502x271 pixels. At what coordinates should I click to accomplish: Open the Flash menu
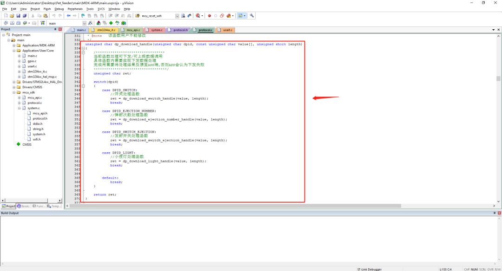click(x=47, y=9)
